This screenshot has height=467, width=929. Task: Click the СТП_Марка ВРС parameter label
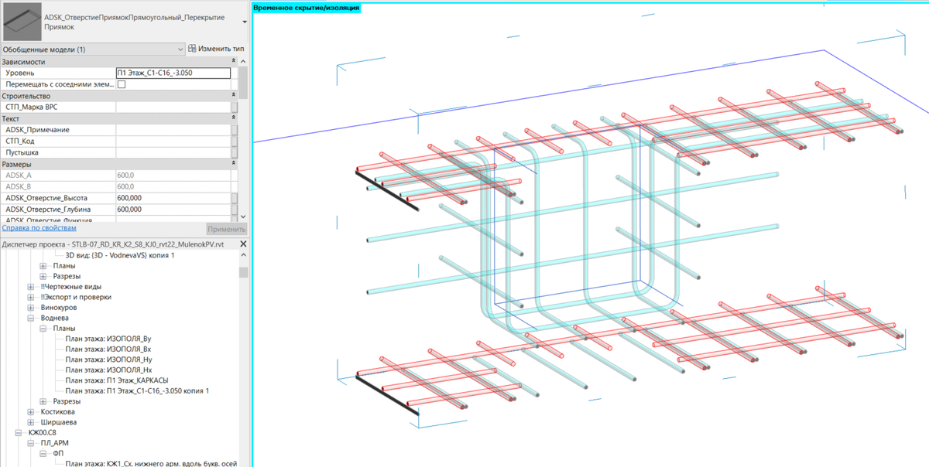coord(32,107)
